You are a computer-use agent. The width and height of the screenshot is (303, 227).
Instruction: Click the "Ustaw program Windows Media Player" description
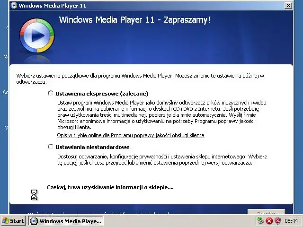point(162,115)
